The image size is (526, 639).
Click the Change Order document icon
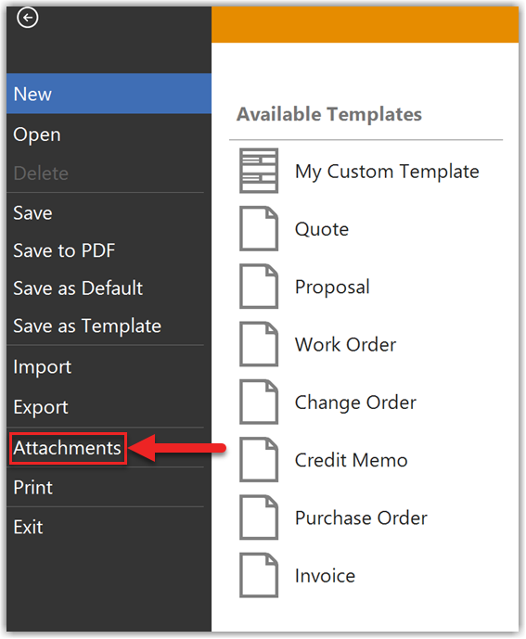tap(259, 403)
